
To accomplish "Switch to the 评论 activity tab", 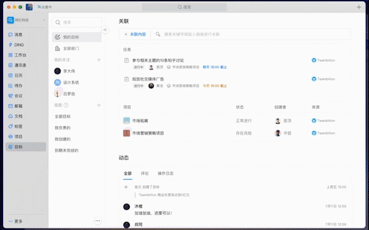I will coord(145,173).
